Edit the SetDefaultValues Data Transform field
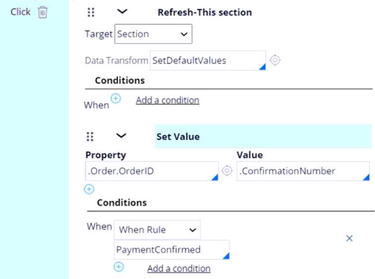 [207, 61]
